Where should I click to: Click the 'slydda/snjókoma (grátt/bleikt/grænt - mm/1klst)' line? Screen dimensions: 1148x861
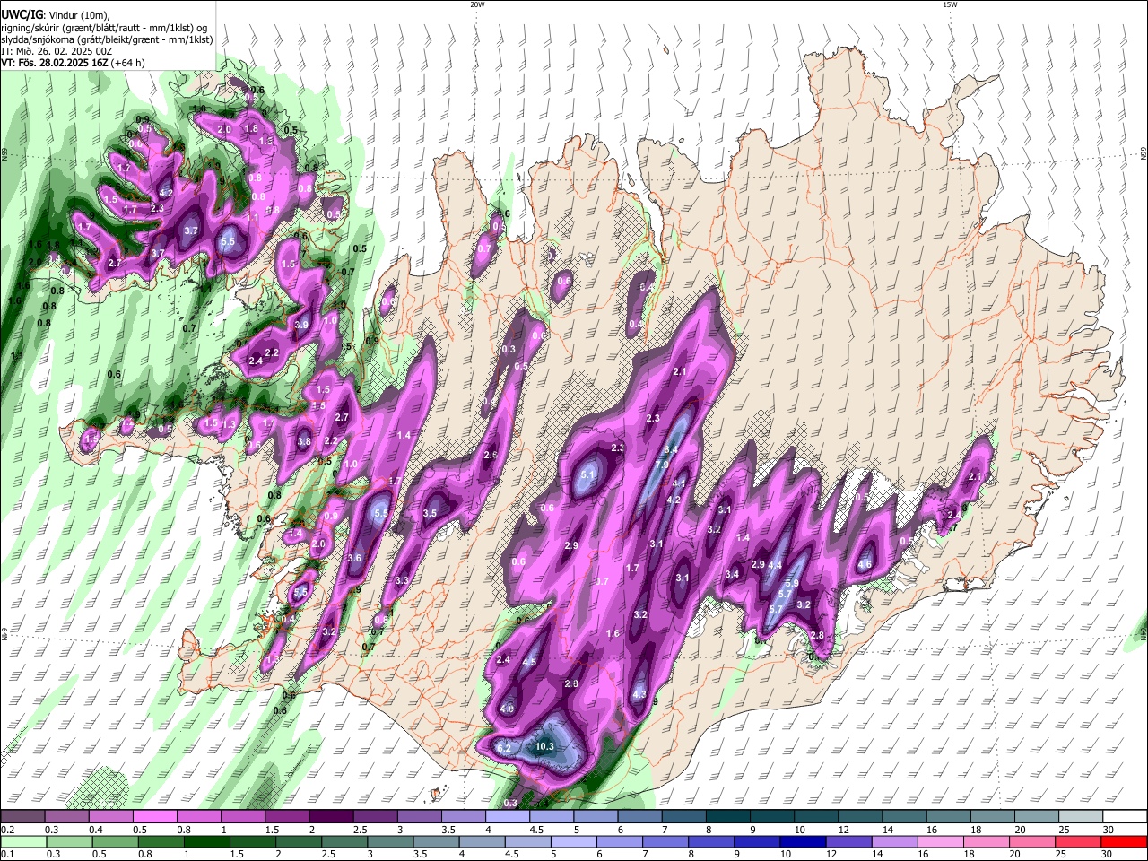(x=107, y=39)
